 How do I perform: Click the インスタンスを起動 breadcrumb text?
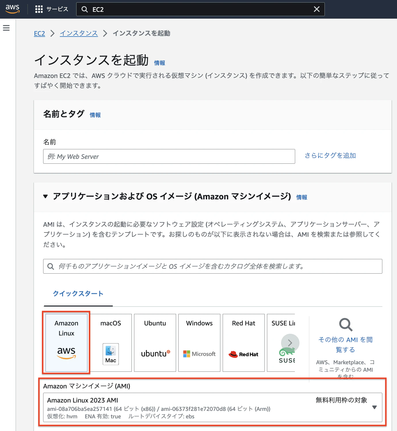click(142, 33)
